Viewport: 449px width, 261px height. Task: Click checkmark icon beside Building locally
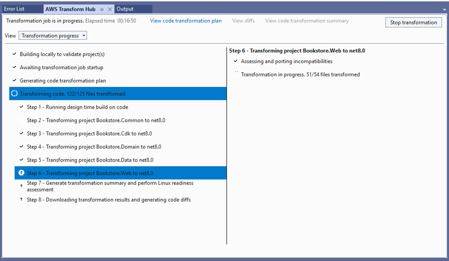click(14, 54)
